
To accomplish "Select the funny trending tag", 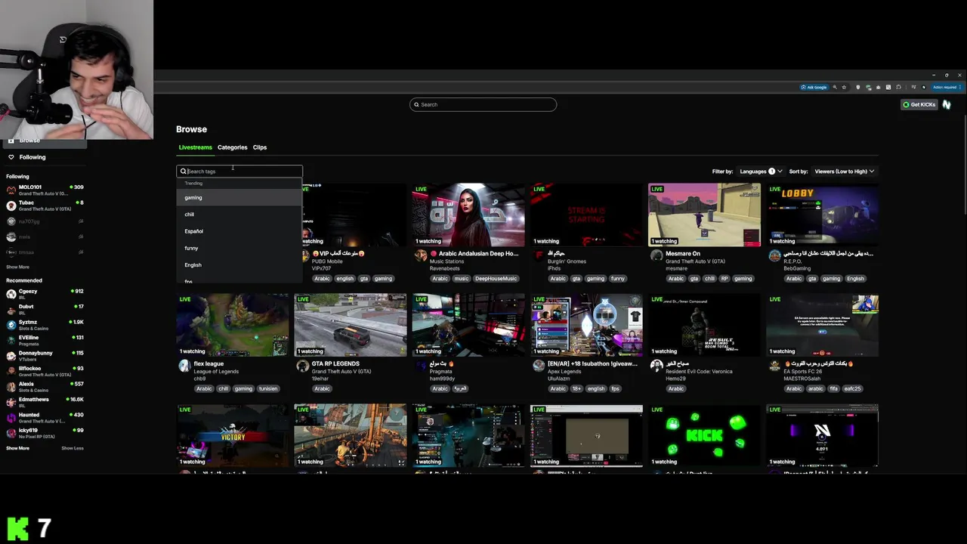I will point(239,248).
